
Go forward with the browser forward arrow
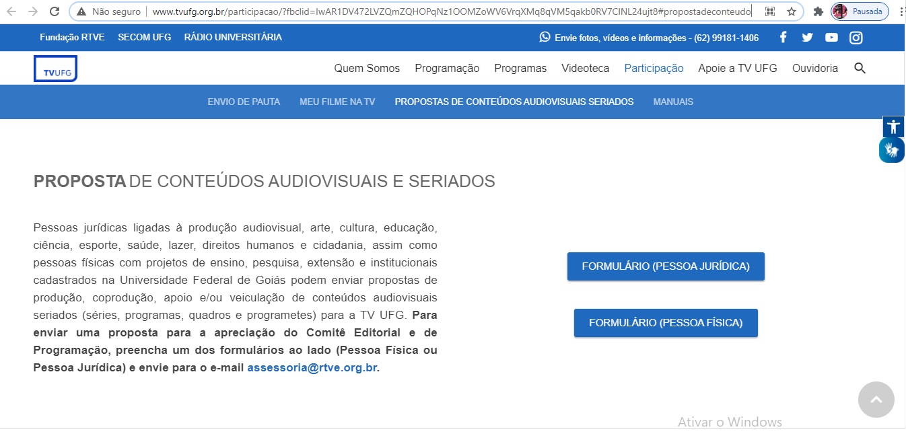click(32, 11)
